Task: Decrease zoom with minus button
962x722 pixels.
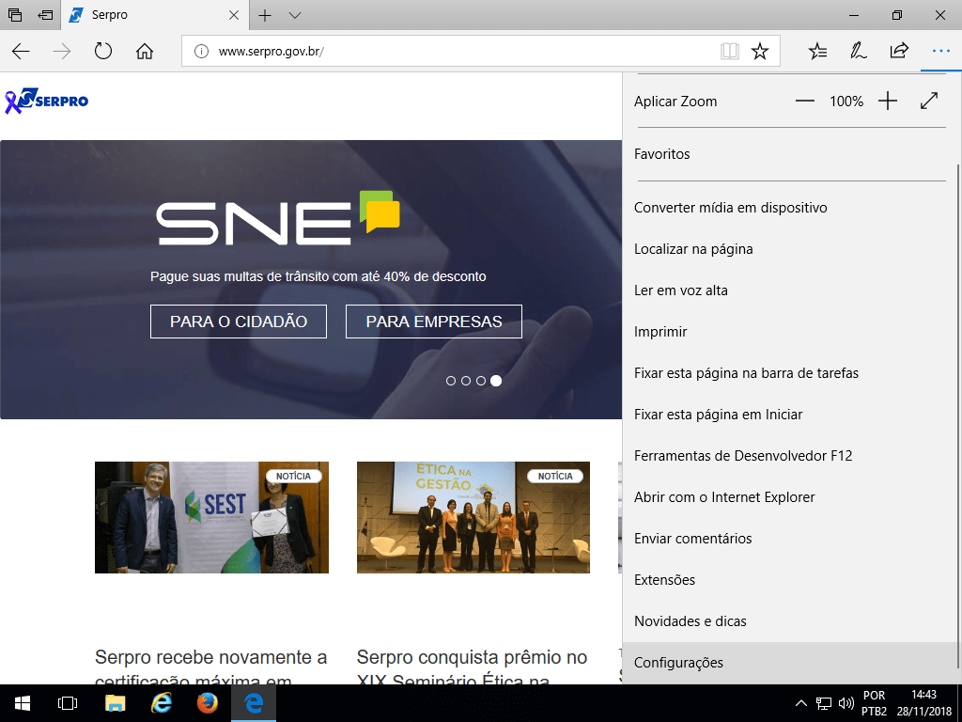Action: click(x=804, y=101)
